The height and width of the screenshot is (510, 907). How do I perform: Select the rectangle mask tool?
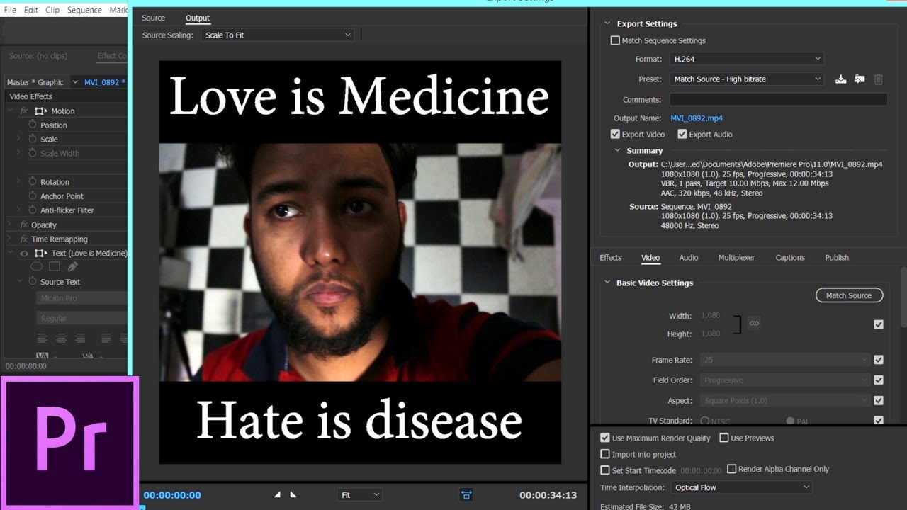55,267
